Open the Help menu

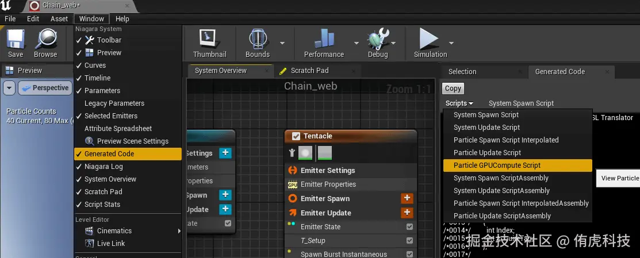pyautogui.click(x=122, y=19)
